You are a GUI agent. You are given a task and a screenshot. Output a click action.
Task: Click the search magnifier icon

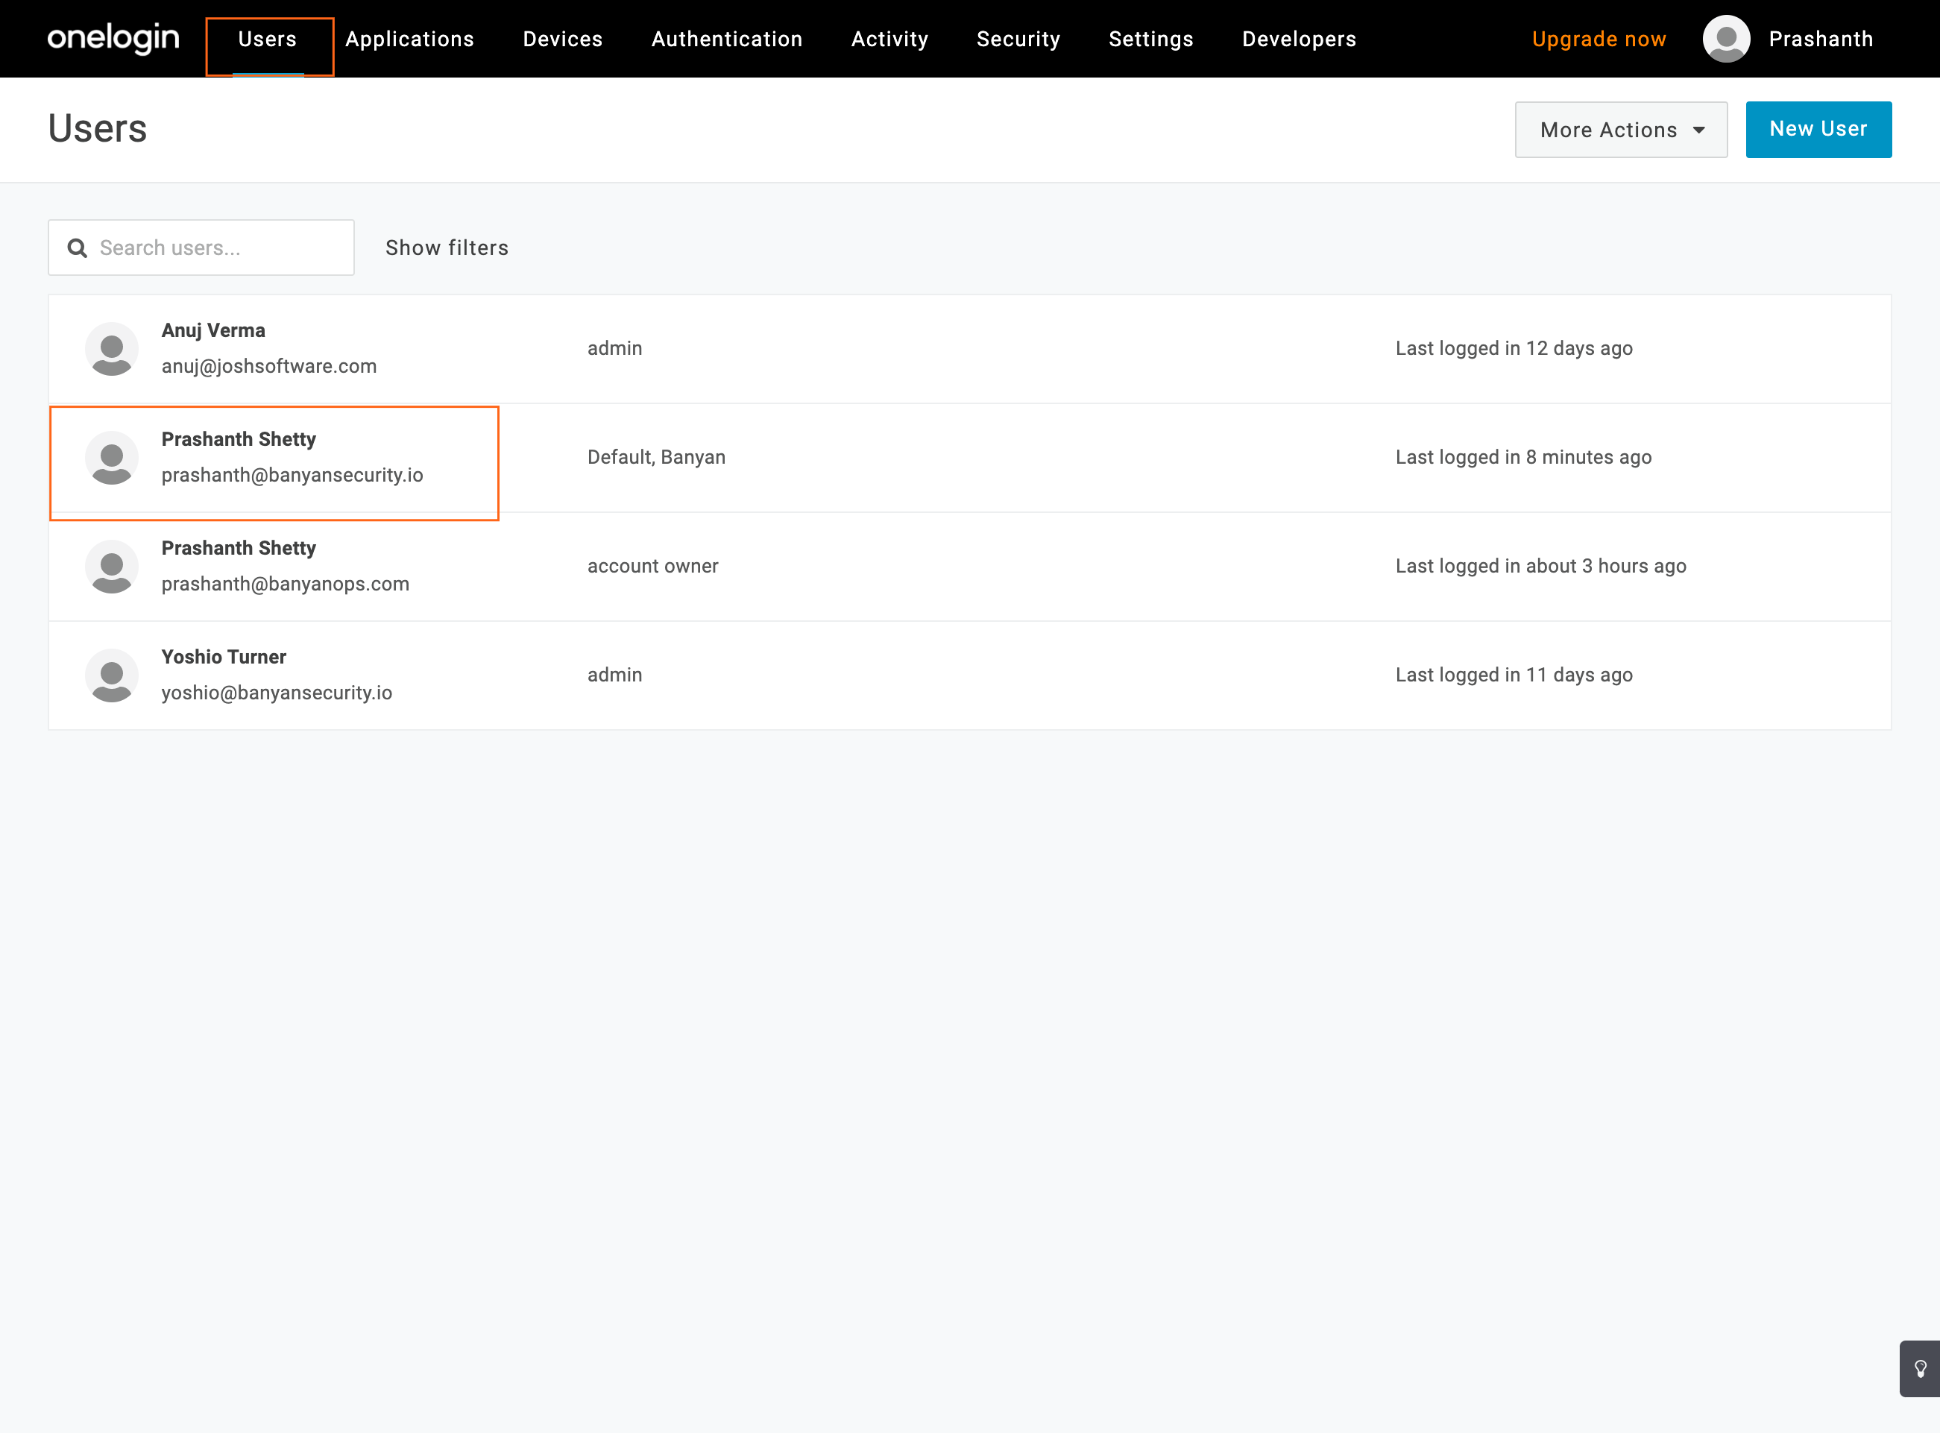pyautogui.click(x=78, y=248)
